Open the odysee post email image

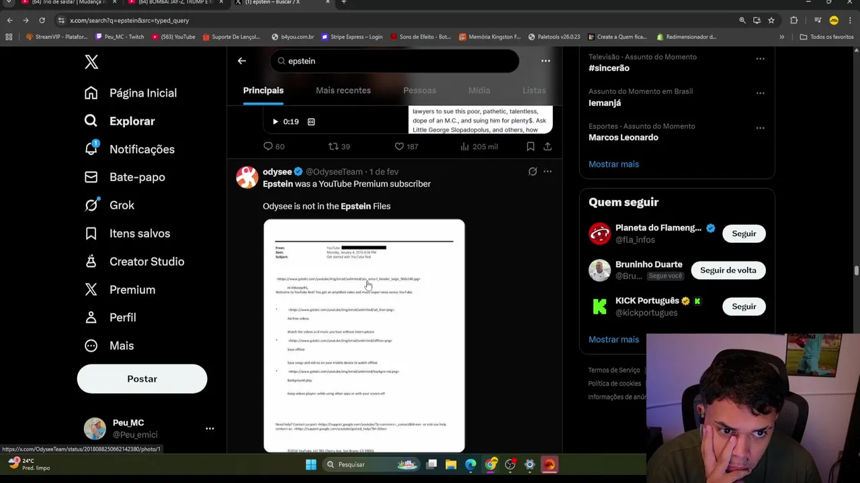tap(364, 335)
